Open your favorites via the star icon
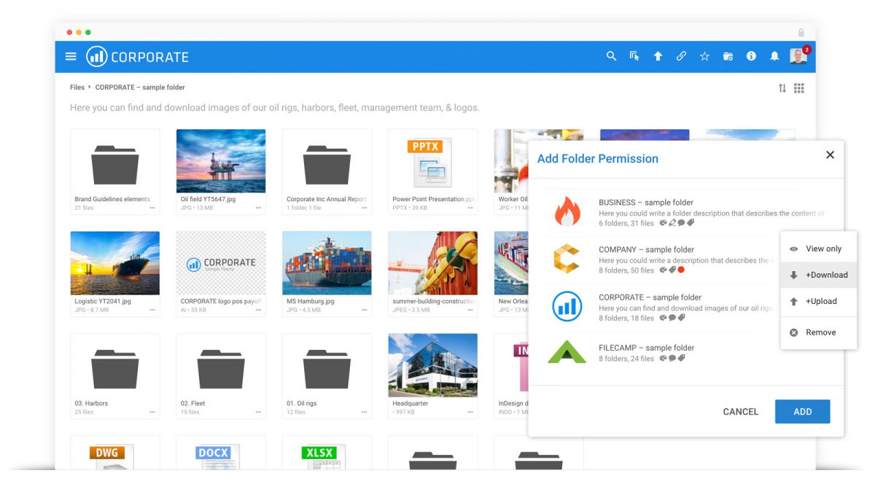This screenshot has width=875, height=492. click(704, 55)
